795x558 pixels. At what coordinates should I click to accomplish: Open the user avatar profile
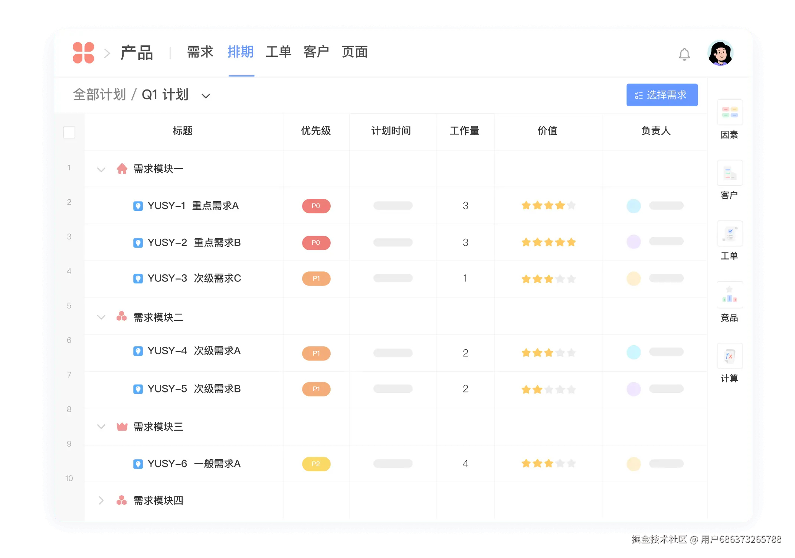click(x=720, y=53)
